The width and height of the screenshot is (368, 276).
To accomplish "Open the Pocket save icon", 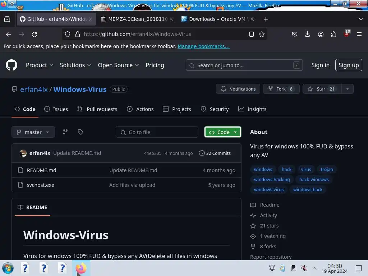I will click(x=295, y=34).
